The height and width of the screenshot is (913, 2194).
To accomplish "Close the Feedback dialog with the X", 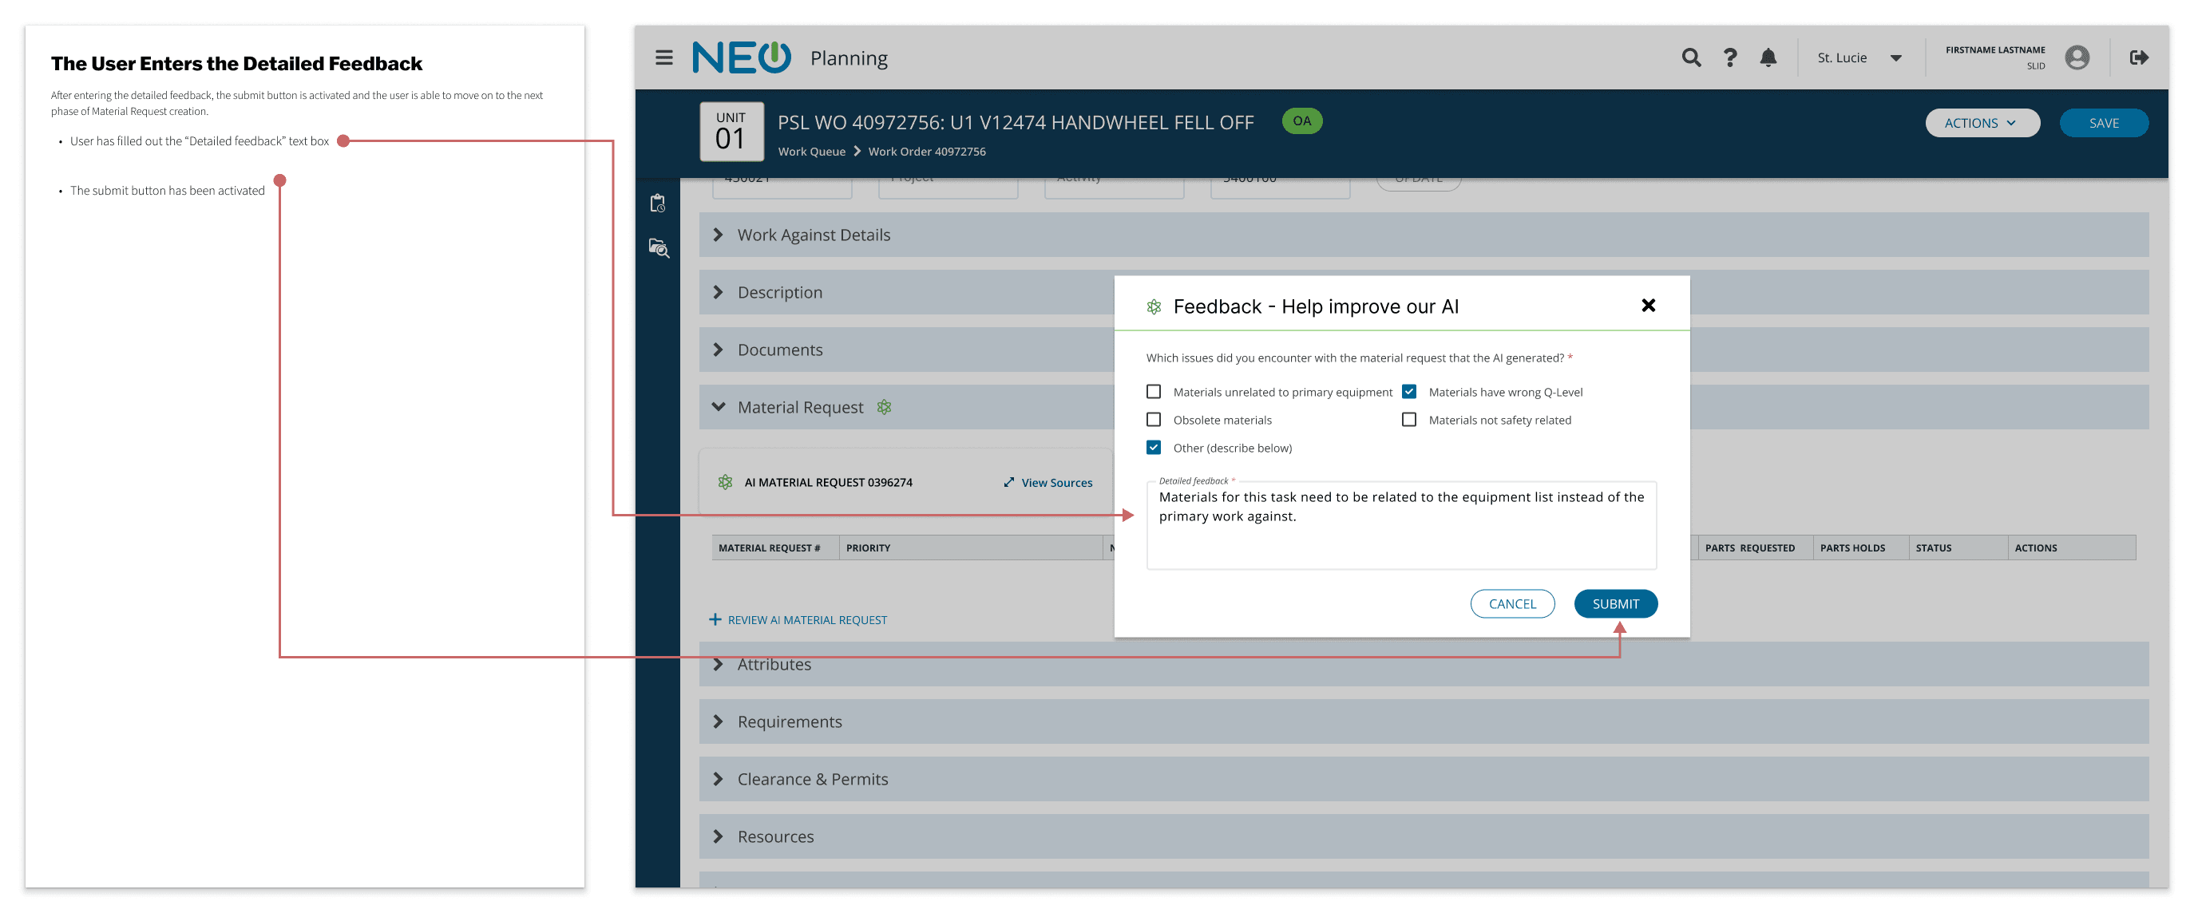I will click(1648, 306).
